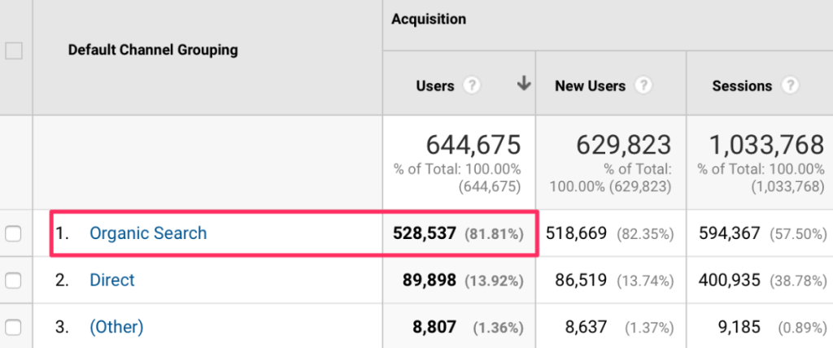833x348 pixels.
Task: Sort by the Sessions column header
Action: [742, 86]
